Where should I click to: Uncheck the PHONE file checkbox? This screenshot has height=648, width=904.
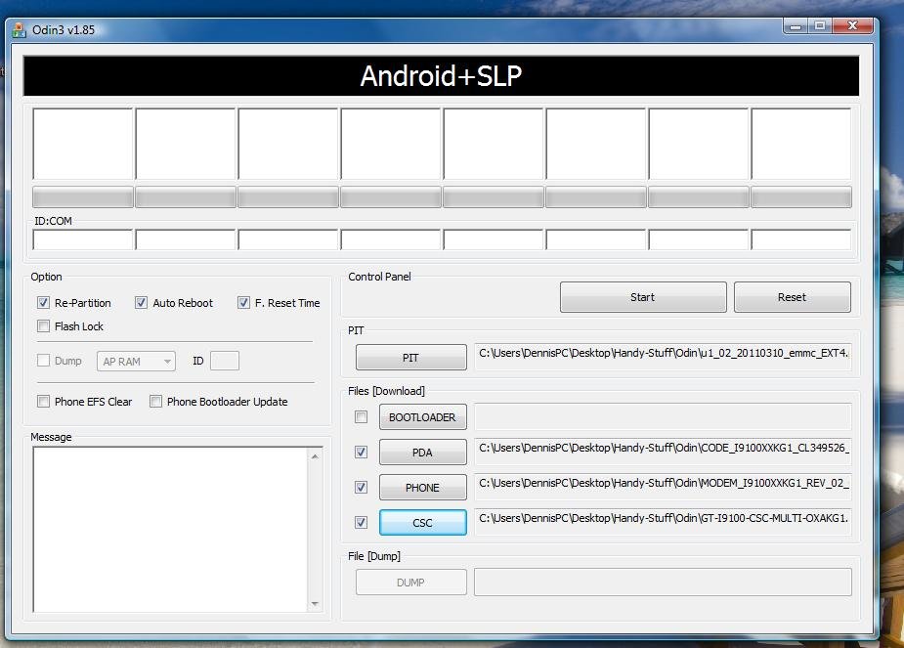[361, 487]
